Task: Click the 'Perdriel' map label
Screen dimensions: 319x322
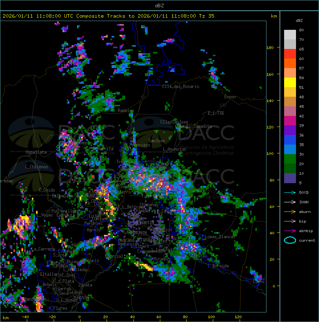Action: pos(94,223)
